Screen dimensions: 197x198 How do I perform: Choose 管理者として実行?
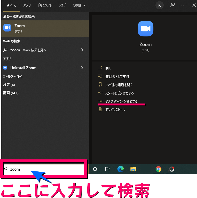point(117,77)
